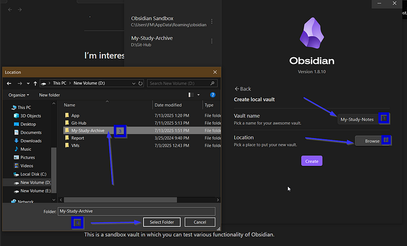Expand the address bar path dropdown

pos(134,84)
